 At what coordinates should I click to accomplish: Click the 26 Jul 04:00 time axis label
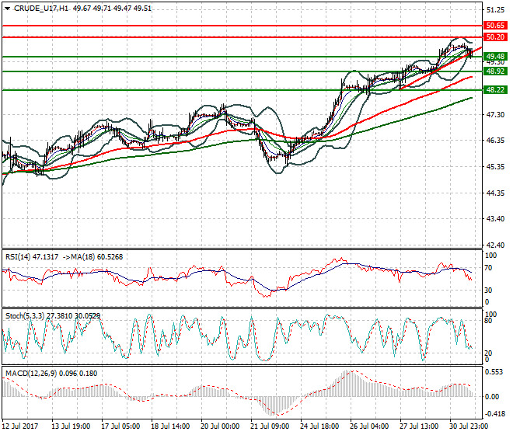369,426
